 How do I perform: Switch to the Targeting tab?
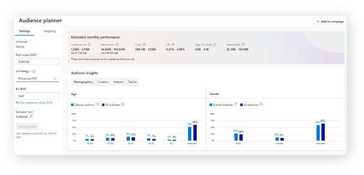49,31
